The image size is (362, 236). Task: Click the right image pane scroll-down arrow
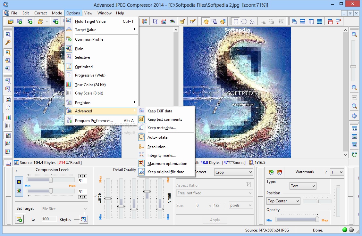click(x=345, y=155)
